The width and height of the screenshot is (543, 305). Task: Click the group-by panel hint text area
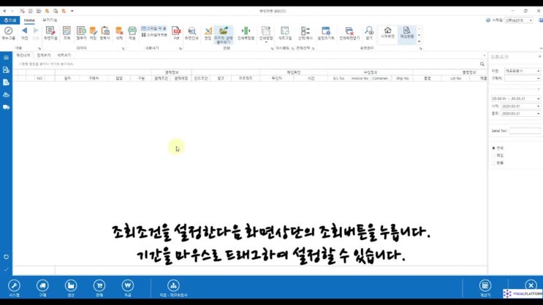46,64
